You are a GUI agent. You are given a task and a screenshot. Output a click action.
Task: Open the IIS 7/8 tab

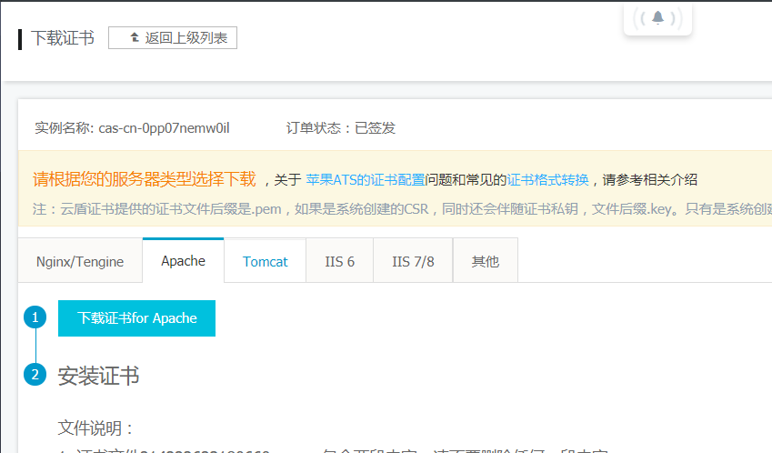(x=413, y=261)
